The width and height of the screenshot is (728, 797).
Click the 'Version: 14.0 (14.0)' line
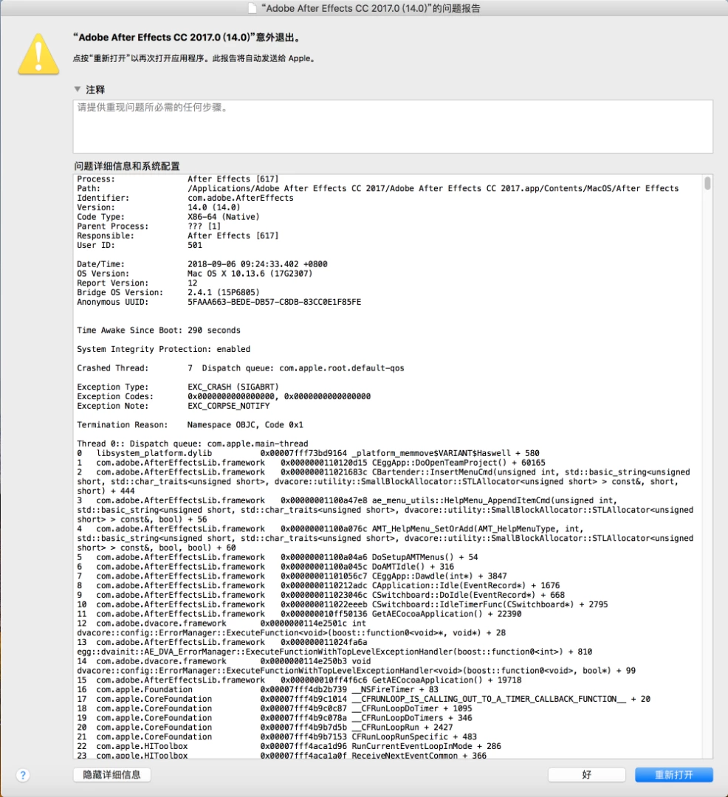tap(158, 207)
